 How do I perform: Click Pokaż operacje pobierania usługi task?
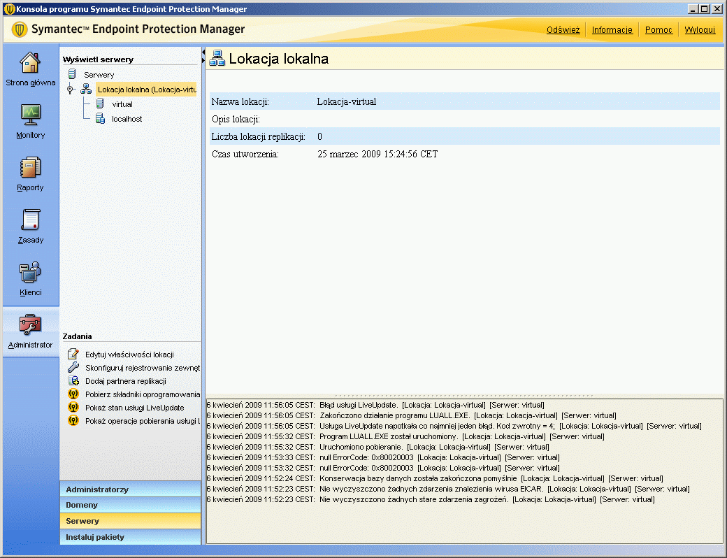pyautogui.click(x=143, y=421)
